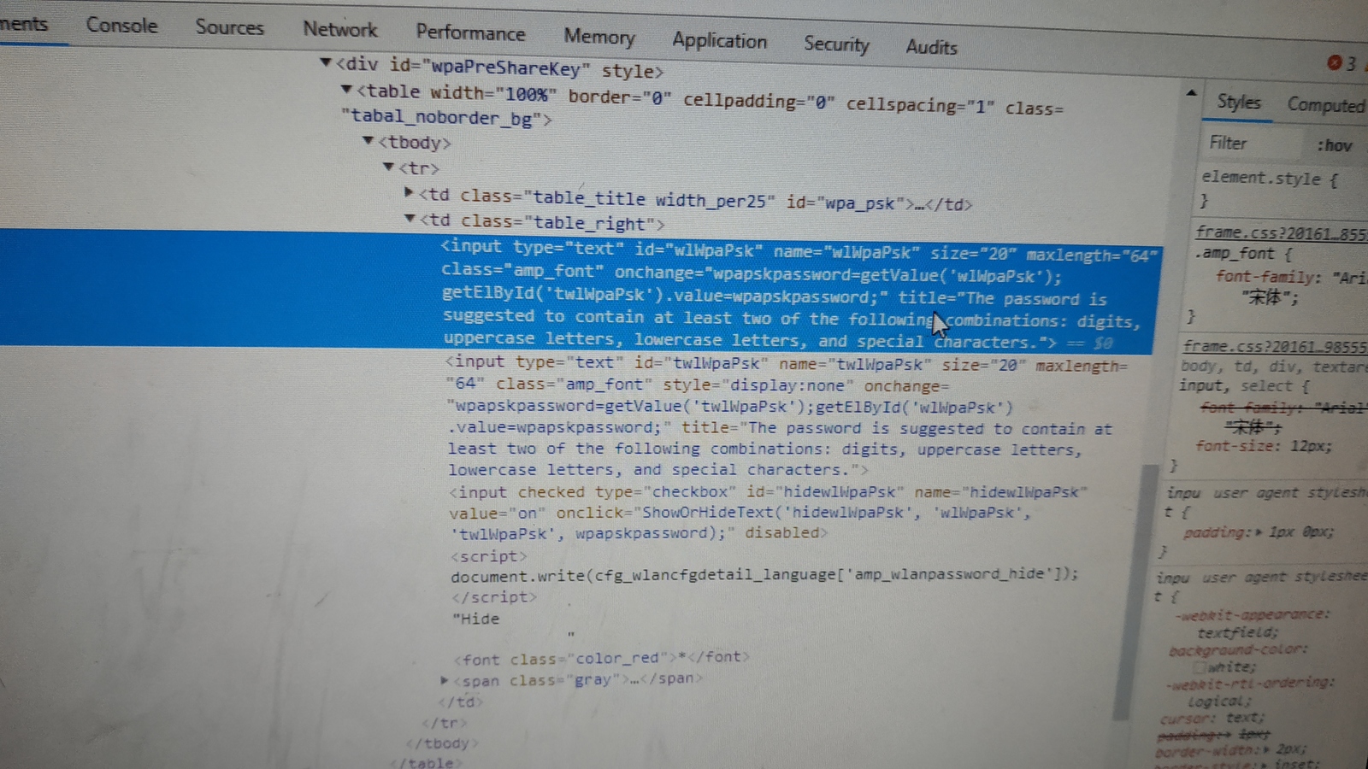Open the Security tab
The width and height of the screenshot is (1368, 769).
pos(836,44)
